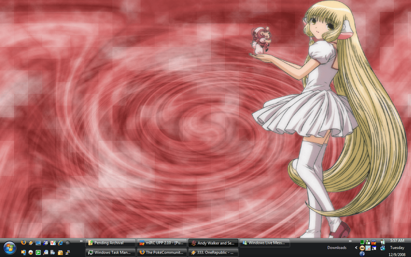Open the Downloads toolbar label

[337, 248]
